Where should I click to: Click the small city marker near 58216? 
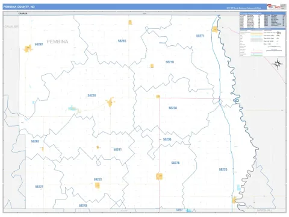click(x=152, y=66)
